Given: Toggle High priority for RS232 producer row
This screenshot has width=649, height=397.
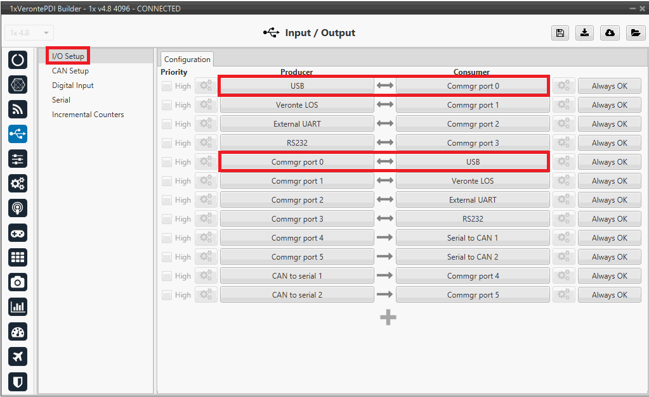Looking at the screenshot, I should pyautogui.click(x=167, y=143).
